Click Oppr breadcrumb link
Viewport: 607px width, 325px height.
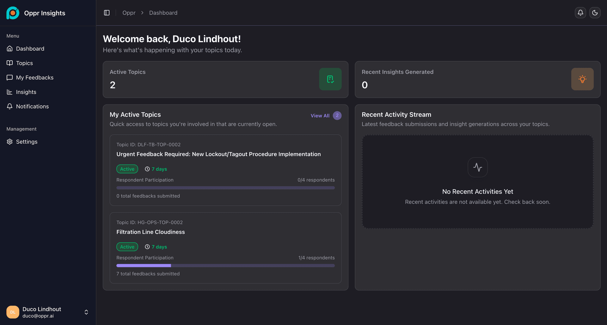[129, 13]
